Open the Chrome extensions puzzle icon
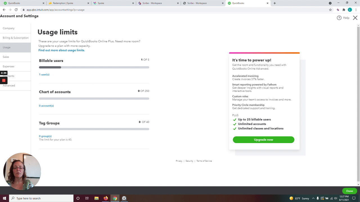Viewport: 360px width, 202px height. tap(344, 10)
